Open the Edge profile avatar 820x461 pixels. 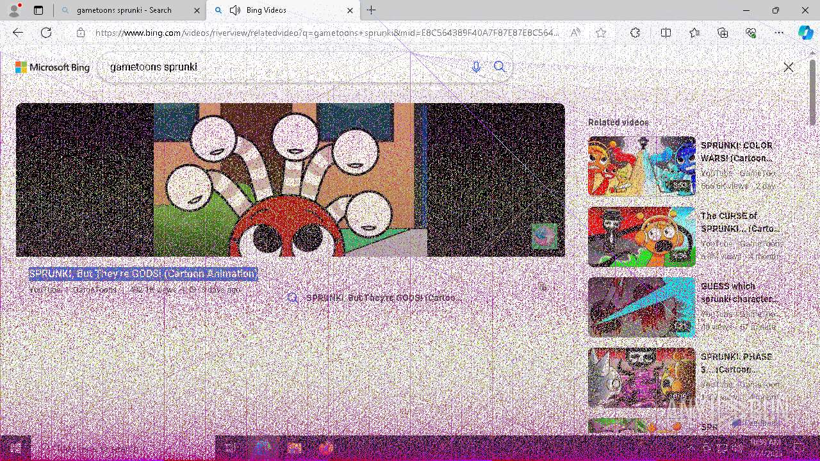[x=14, y=10]
